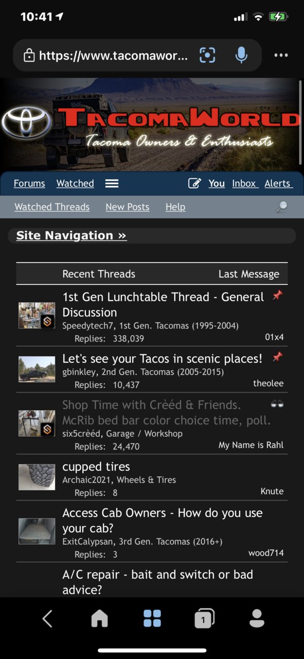
Task: Open the Inbox link
Action: (244, 183)
